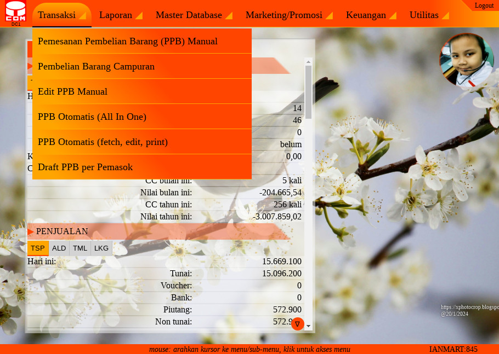Screen dimensions: 499x354
Task: Open Edit PPB Manual
Action: (x=72, y=91)
